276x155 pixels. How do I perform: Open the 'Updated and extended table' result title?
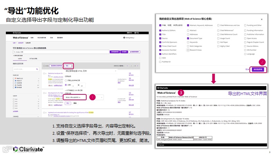[71, 113]
